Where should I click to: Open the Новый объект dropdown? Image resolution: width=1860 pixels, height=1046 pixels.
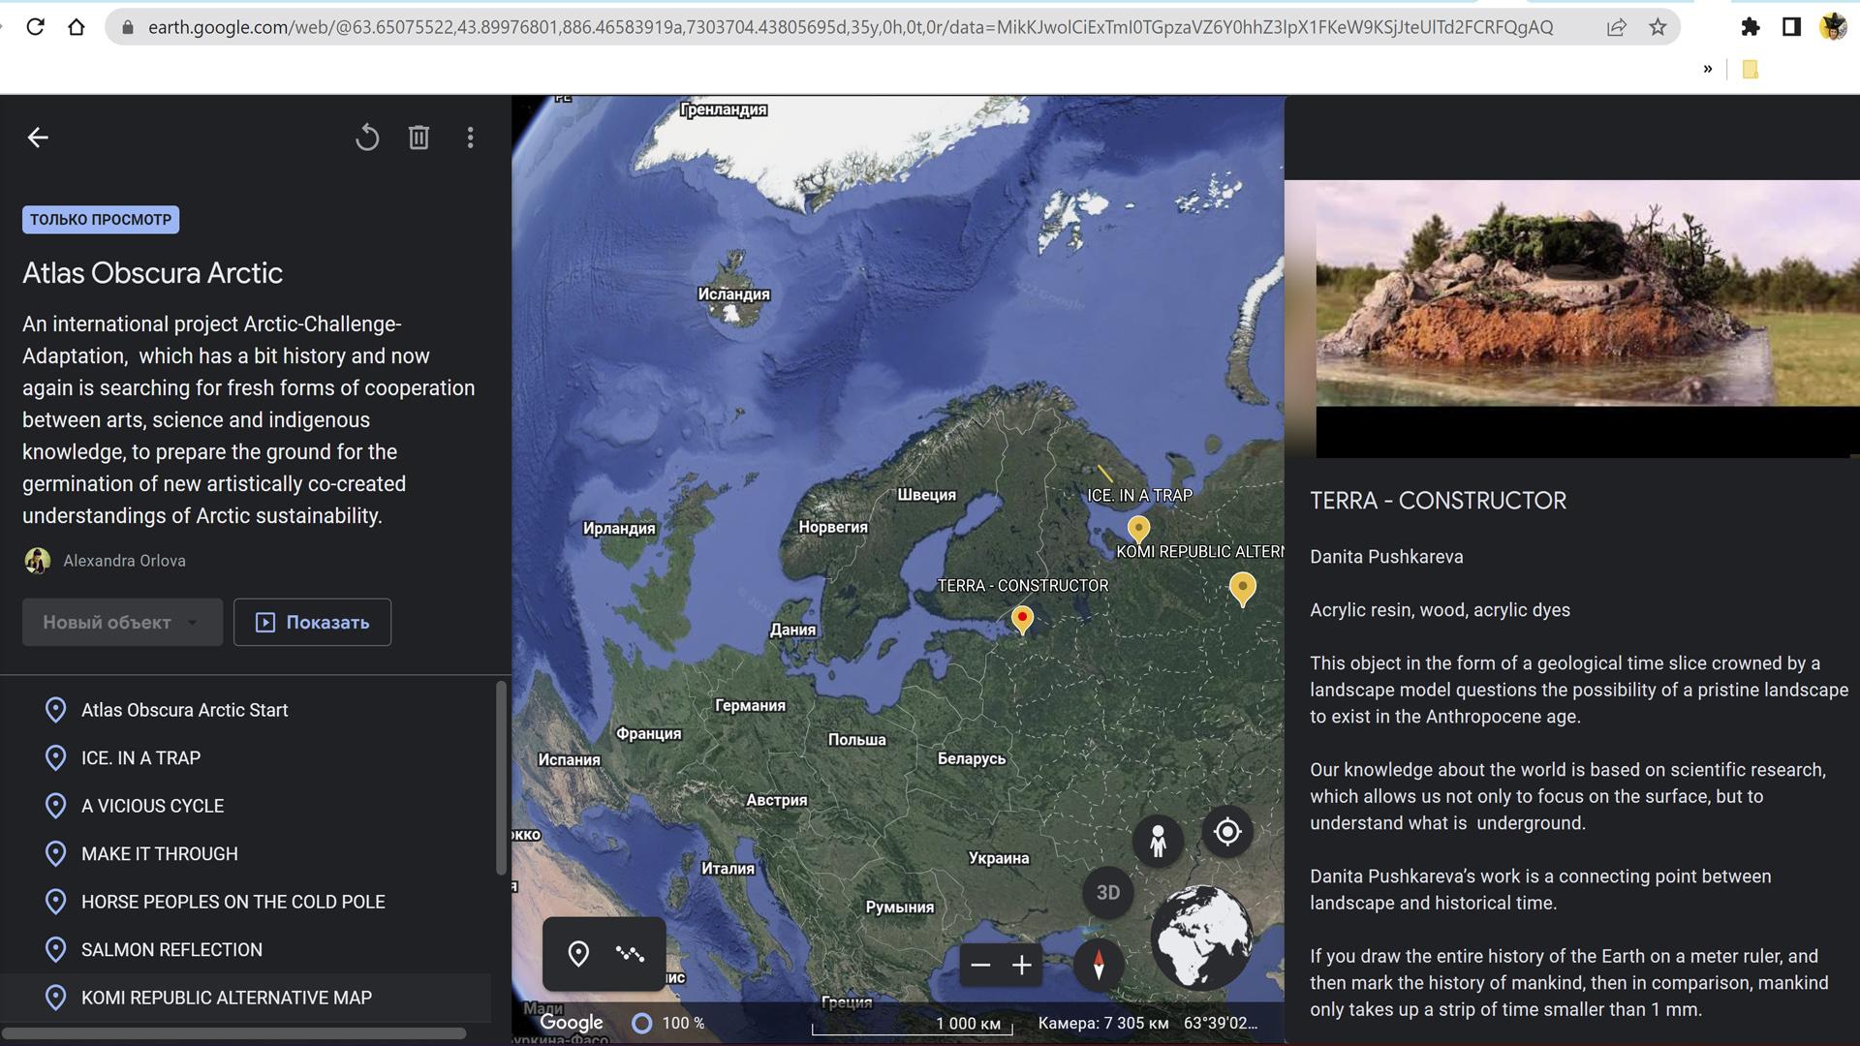pyautogui.click(x=122, y=622)
